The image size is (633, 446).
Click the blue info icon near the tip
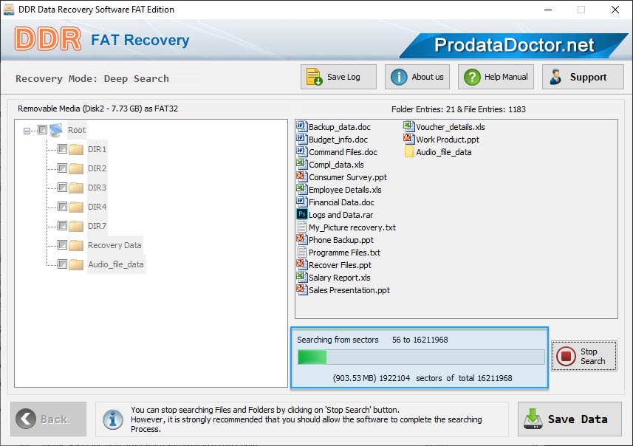tap(112, 419)
